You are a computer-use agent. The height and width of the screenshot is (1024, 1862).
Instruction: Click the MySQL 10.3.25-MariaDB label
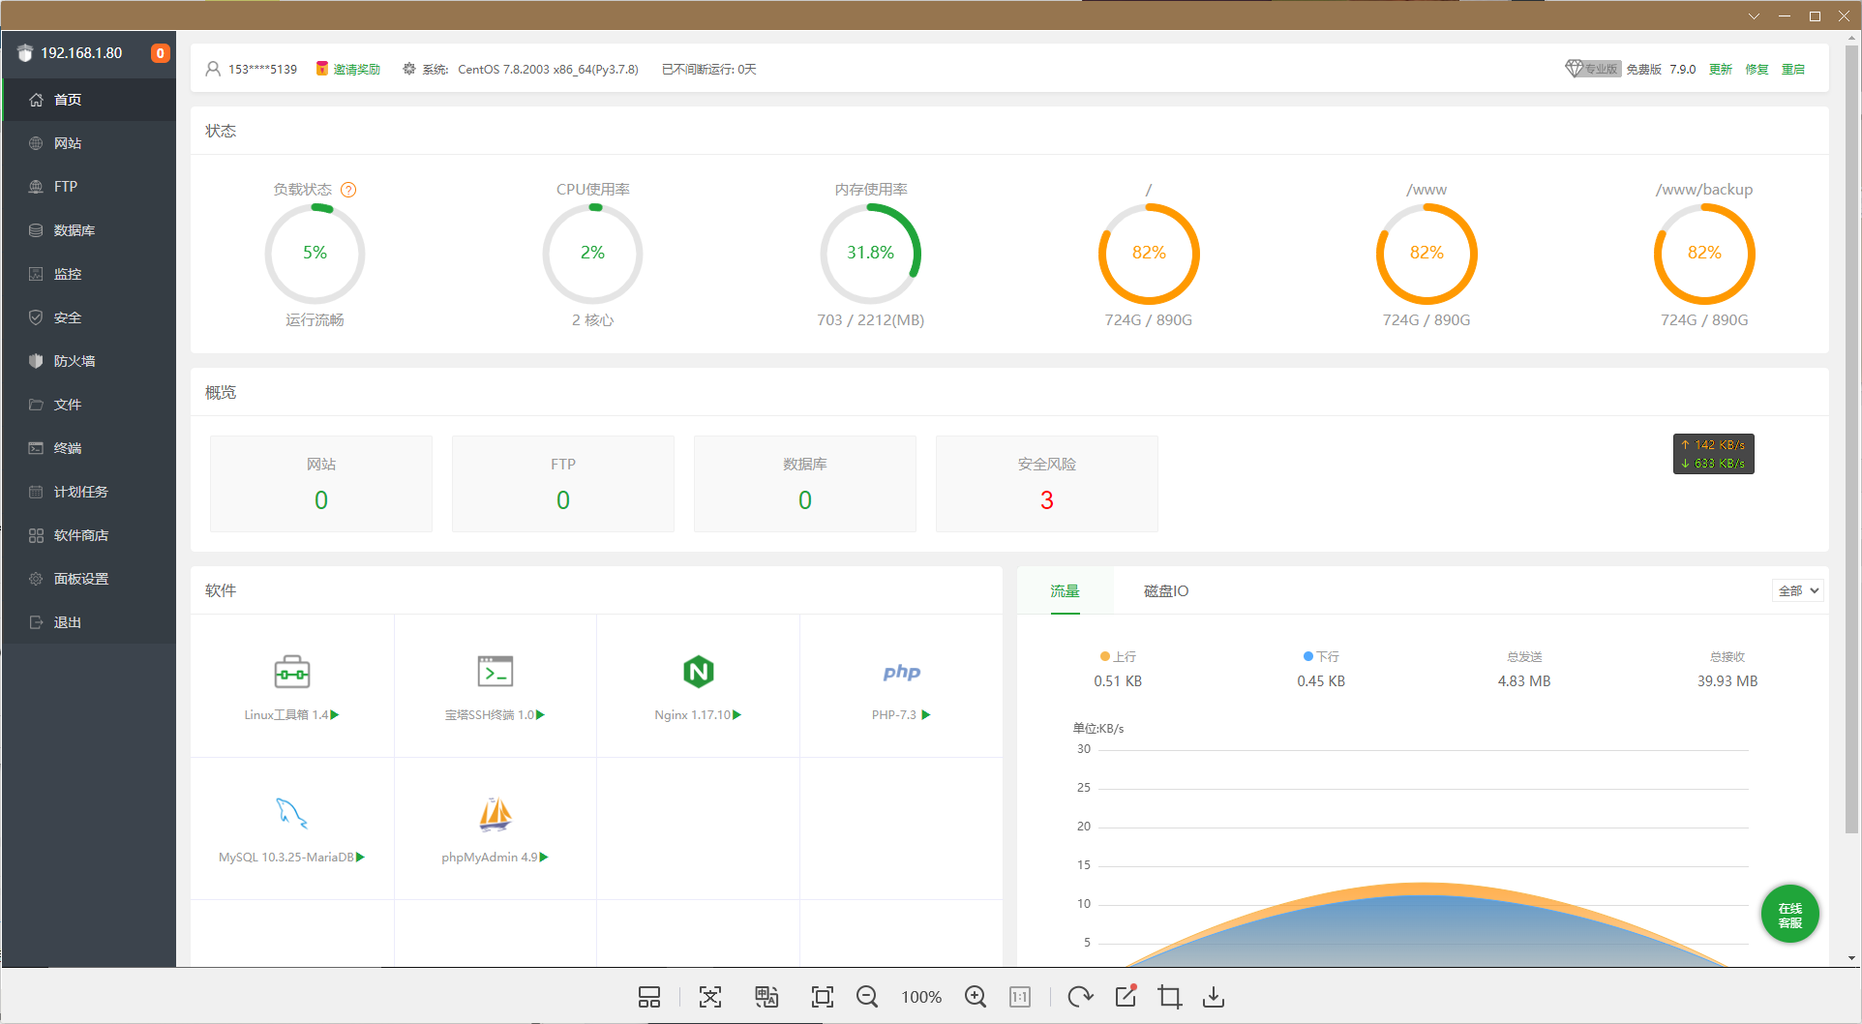click(x=286, y=858)
